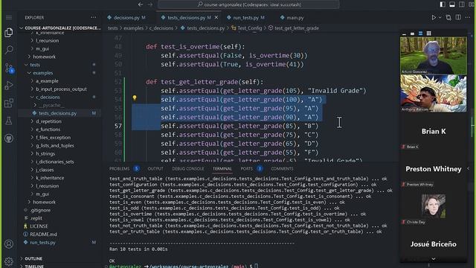
Task: Open Run and Debug view
Action: (9, 86)
